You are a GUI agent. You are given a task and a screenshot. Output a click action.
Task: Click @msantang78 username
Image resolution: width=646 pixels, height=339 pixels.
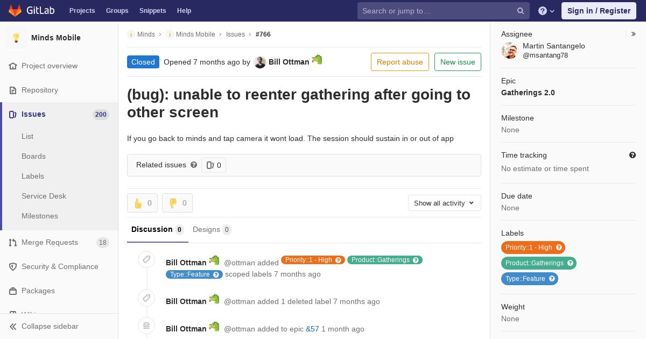(x=545, y=55)
